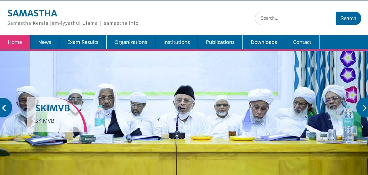Click the empty blue navigation bar area after Contact
368x175 pixels.
344,42
